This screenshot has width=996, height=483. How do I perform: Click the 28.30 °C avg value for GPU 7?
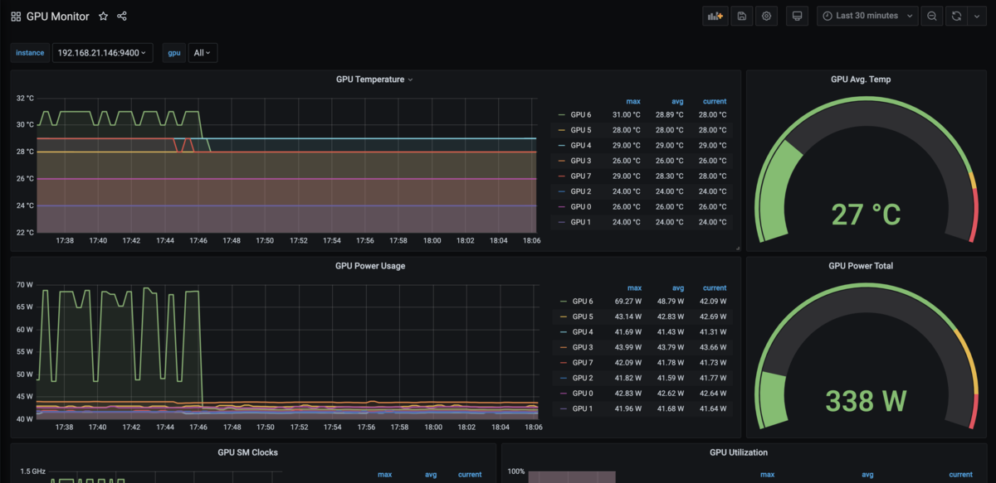click(669, 176)
